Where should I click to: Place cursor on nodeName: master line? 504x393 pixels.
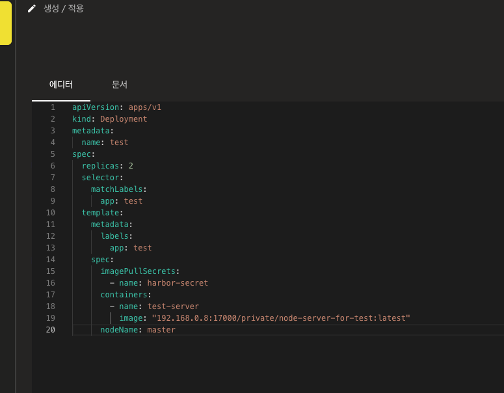click(137, 330)
